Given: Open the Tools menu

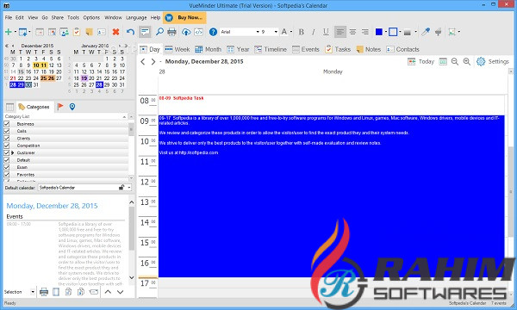Looking at the screenshot, I should point(73,17).
